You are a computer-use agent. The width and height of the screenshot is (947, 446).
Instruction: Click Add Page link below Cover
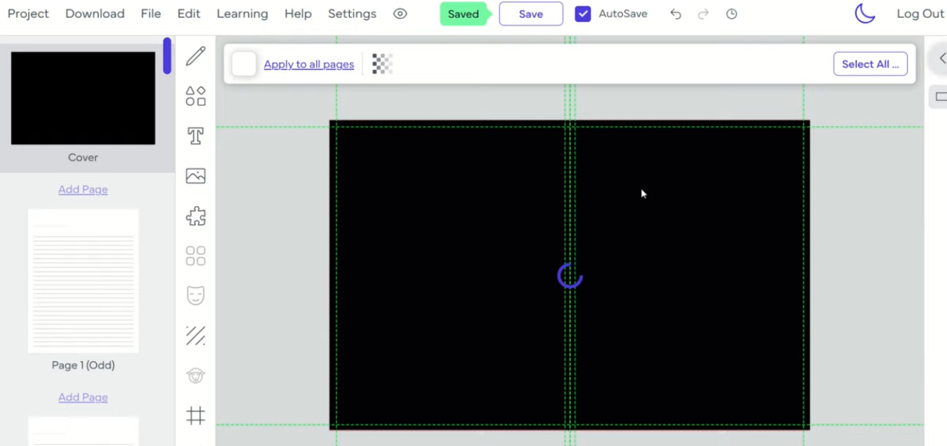coord(83,189)
